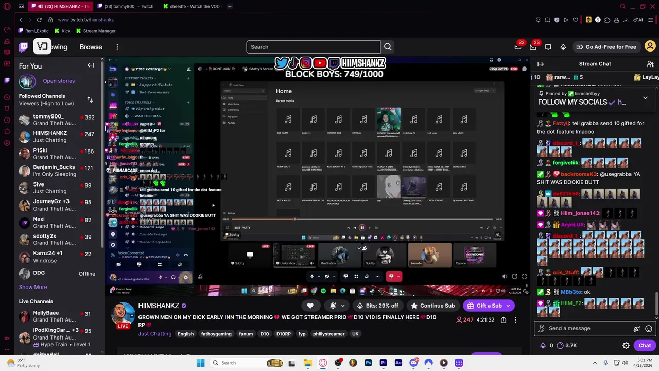The width and height of the screenshot is (659, 371).
Task: Reload the page in the browser toolbar
Action: point(39,20)
